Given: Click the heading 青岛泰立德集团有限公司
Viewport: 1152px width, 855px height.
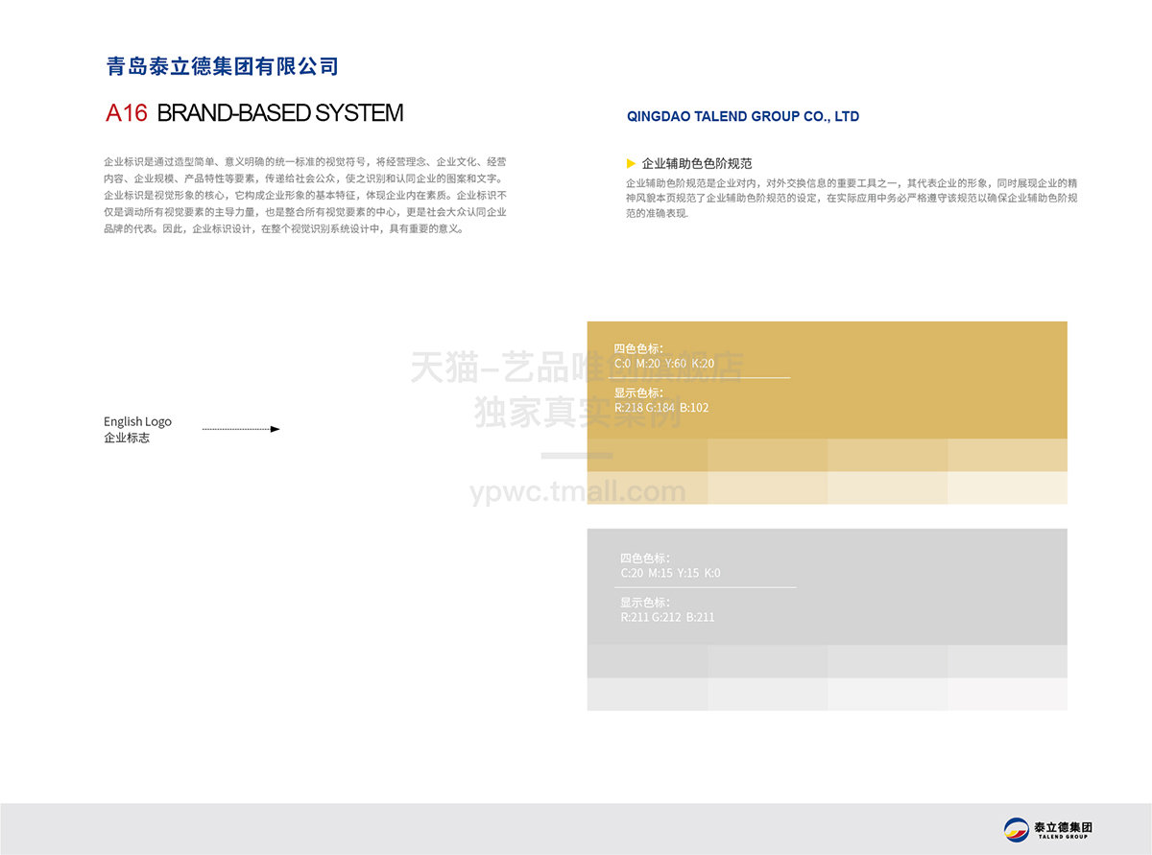Looking at the screenshot, I should [x=222, y=66].
